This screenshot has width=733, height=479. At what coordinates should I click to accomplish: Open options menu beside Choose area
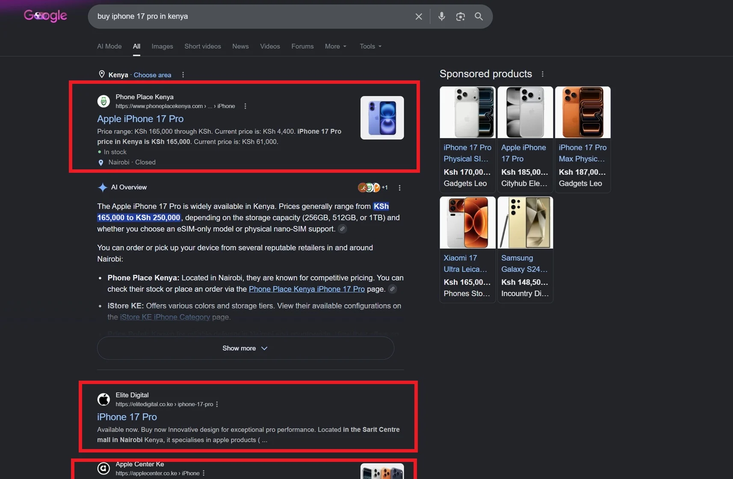tap(183, 75)
